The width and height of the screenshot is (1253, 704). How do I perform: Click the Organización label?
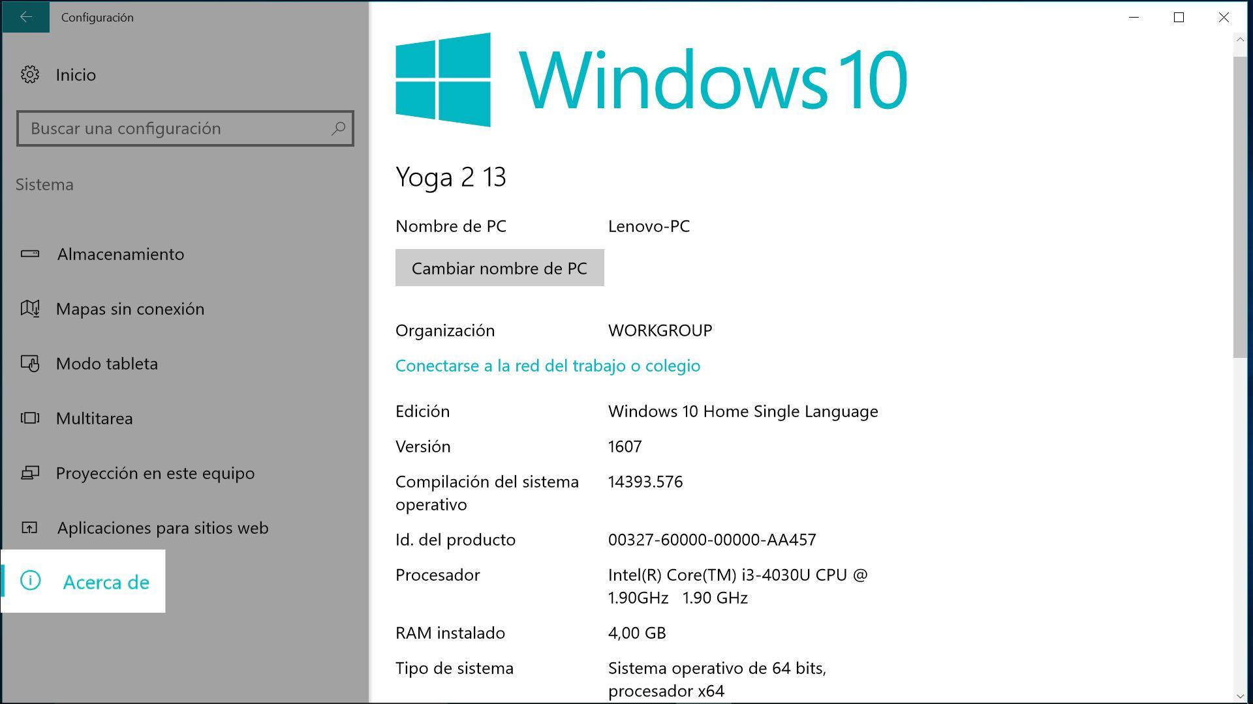click(445, 330)
